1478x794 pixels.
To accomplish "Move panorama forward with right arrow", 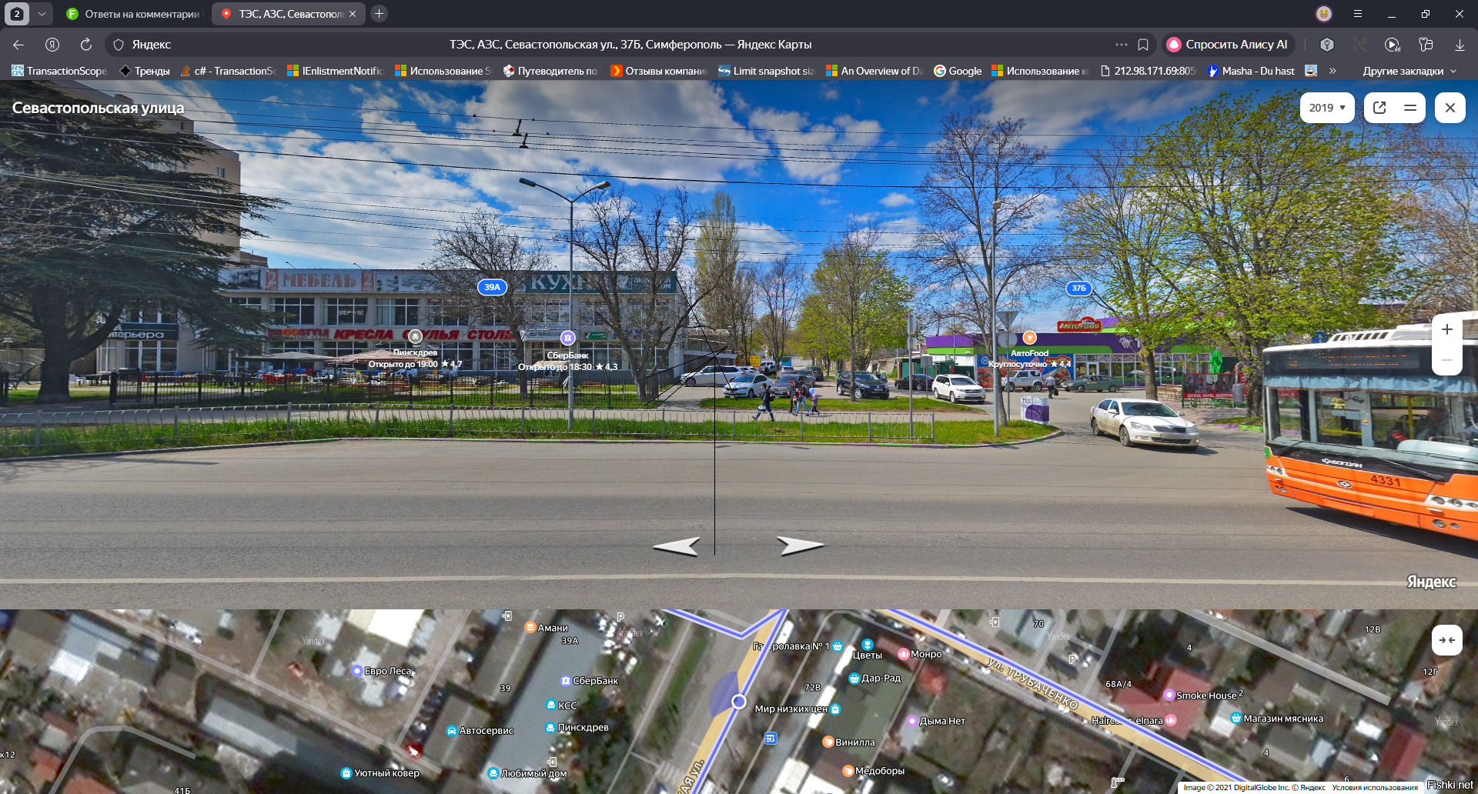I will [x=800, y=545].
